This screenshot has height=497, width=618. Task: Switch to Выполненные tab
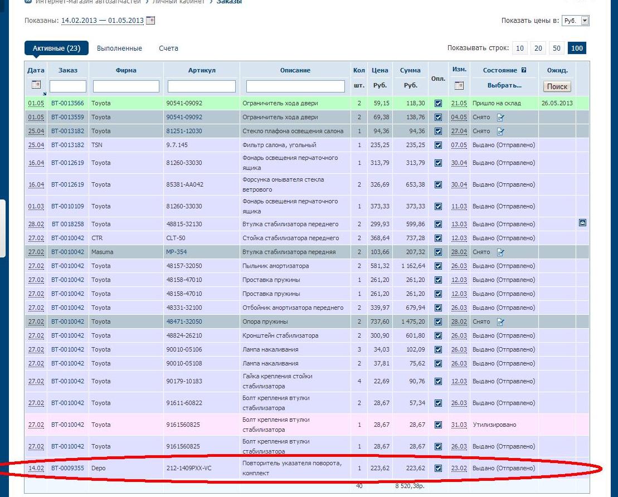(119, 48)
